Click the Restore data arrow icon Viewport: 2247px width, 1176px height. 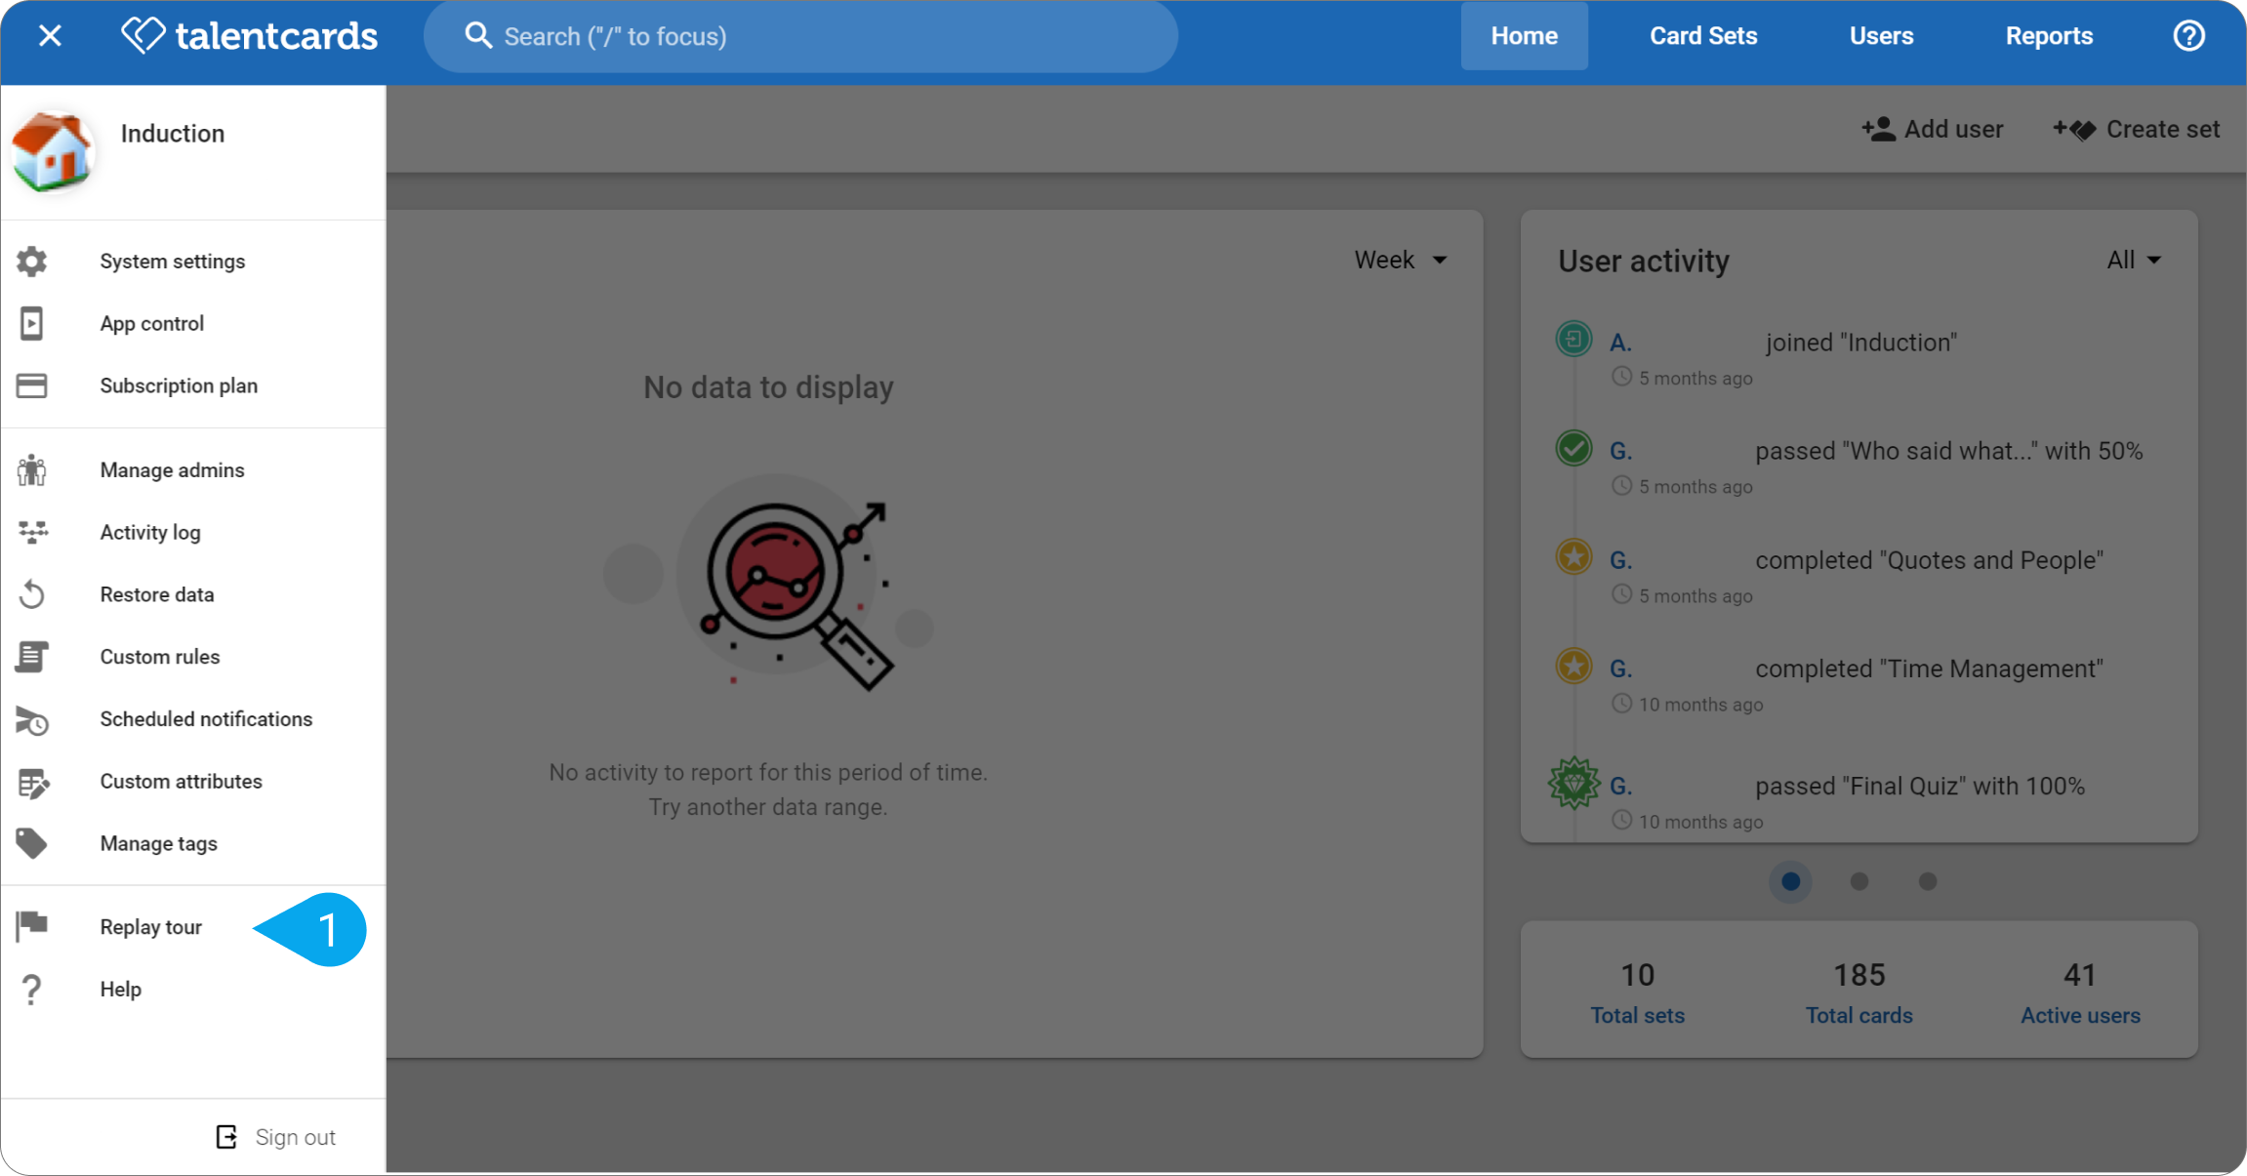tap(31, 594)
